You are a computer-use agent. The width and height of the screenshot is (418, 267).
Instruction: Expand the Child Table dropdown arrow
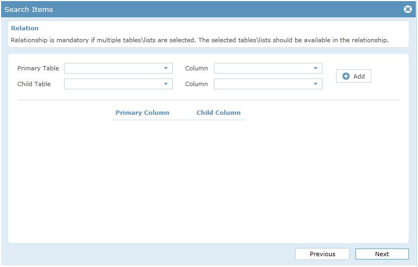click(x=166, y=84)
